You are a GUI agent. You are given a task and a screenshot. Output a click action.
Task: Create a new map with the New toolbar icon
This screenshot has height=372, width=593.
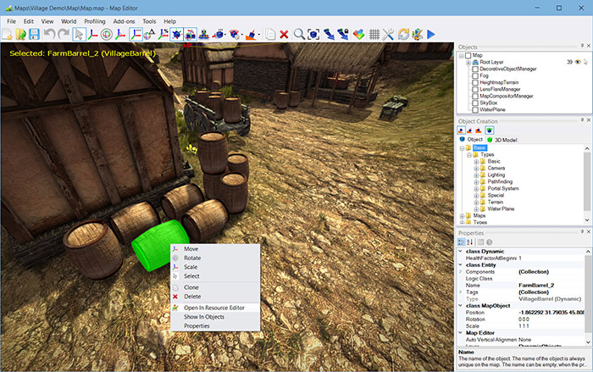(7, 35)
